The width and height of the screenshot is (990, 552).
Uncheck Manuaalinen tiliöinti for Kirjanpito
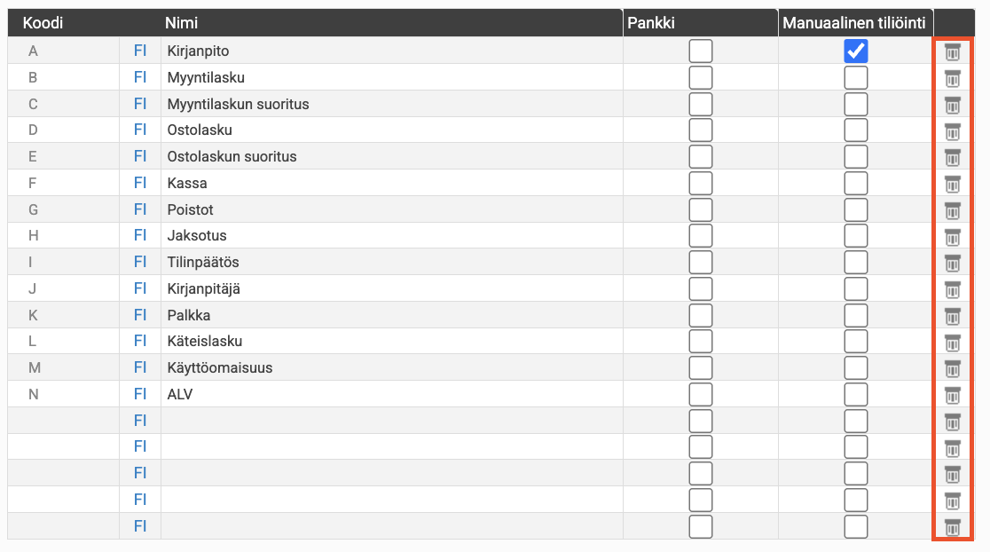point(855,51)
